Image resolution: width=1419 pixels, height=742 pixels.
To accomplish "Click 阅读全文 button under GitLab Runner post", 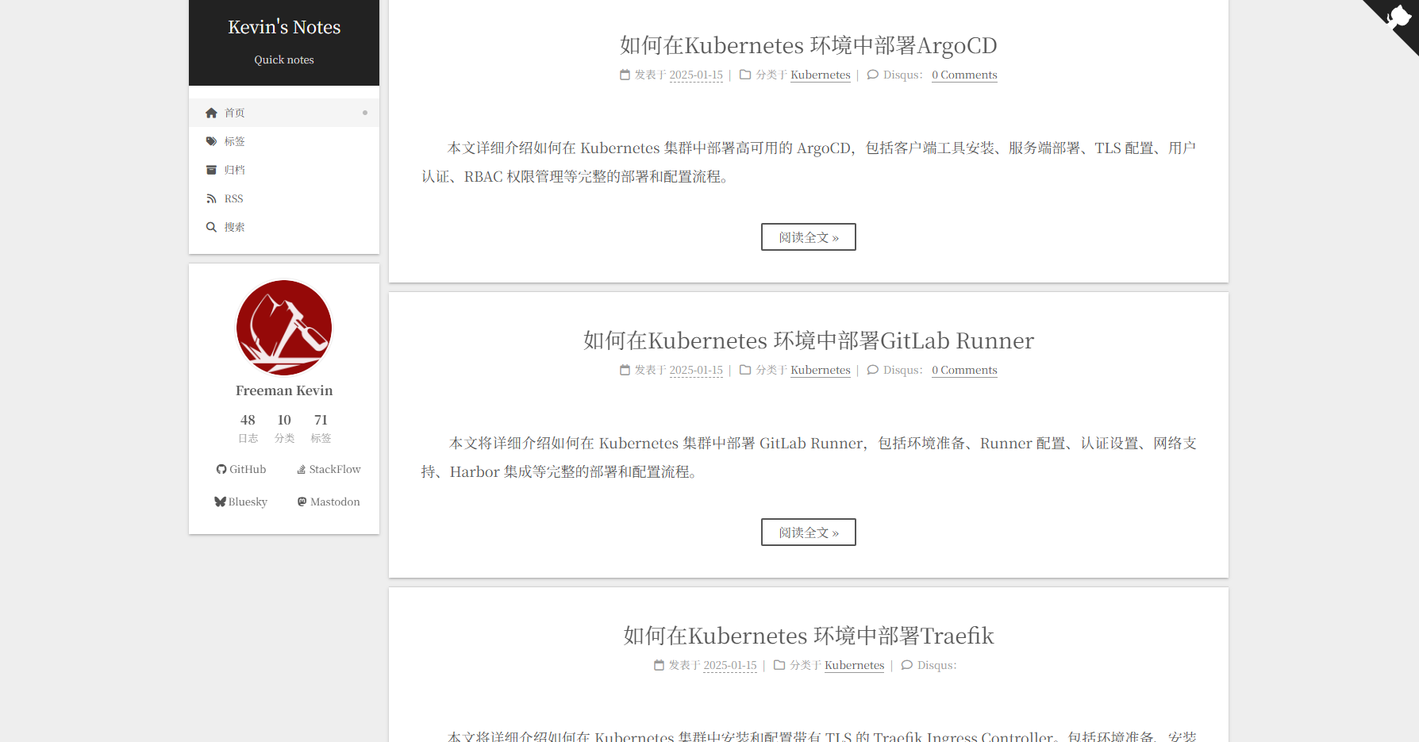I will pos(808,532).
